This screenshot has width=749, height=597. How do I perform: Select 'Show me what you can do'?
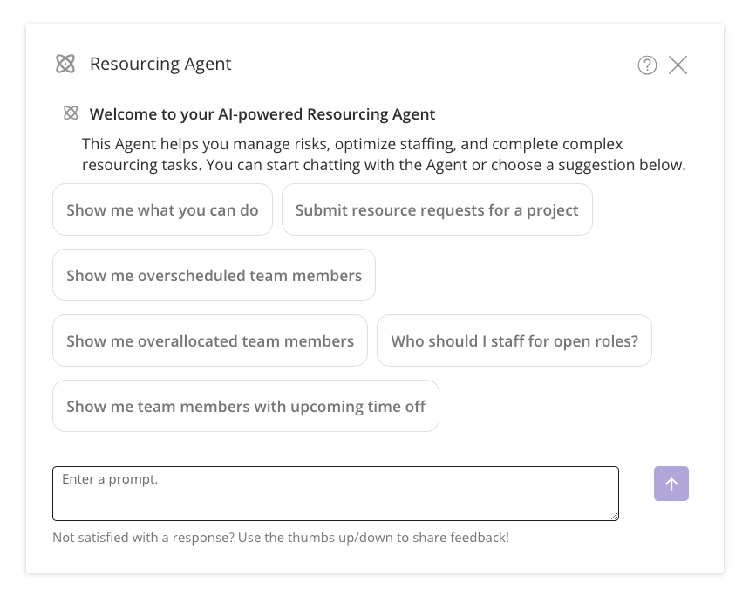162,209
